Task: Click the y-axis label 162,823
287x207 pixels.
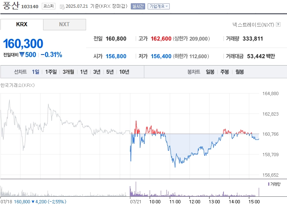Action: click(x=270, y=114)
